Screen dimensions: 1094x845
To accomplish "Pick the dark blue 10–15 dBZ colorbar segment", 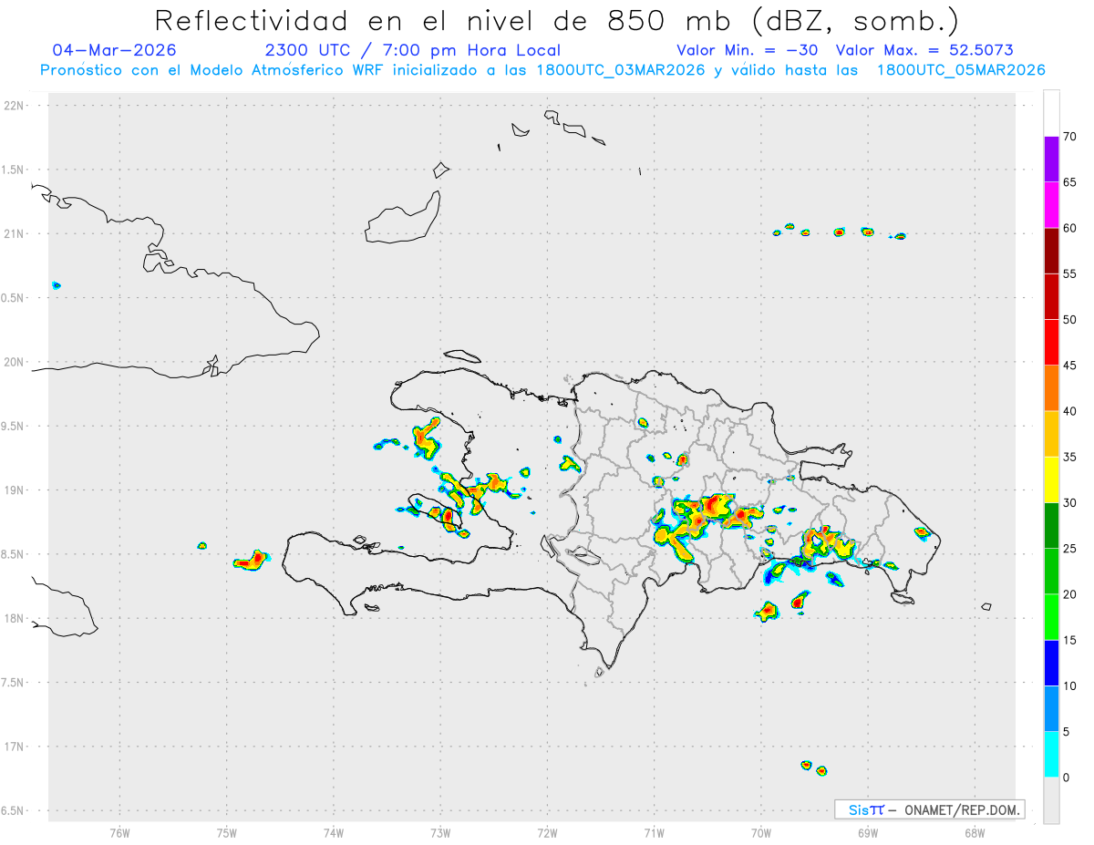I will [x=1051, y=664].
